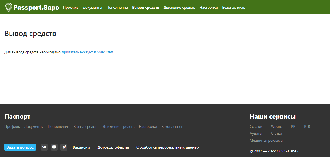The height and width of the screenshot is (157, 330).
Task: Open the Вакансии link
Action: point(81,147)
